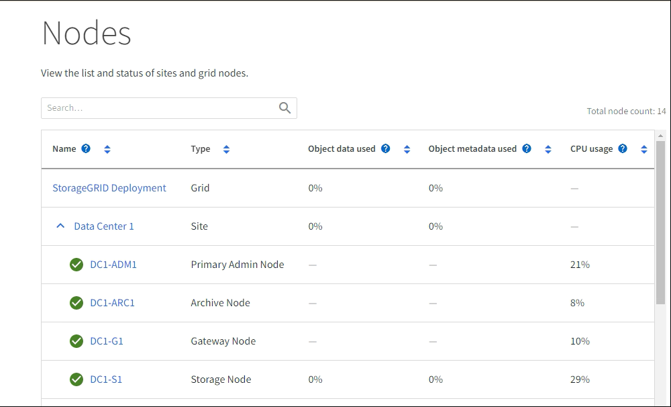Sort table by Name column

pos(107,149)
